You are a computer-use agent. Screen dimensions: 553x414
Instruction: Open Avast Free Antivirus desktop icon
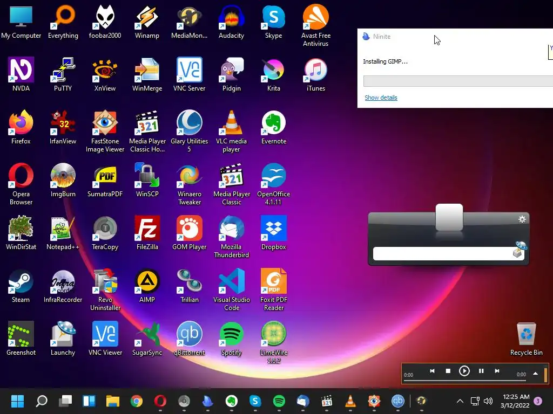(x=315, y=26)
